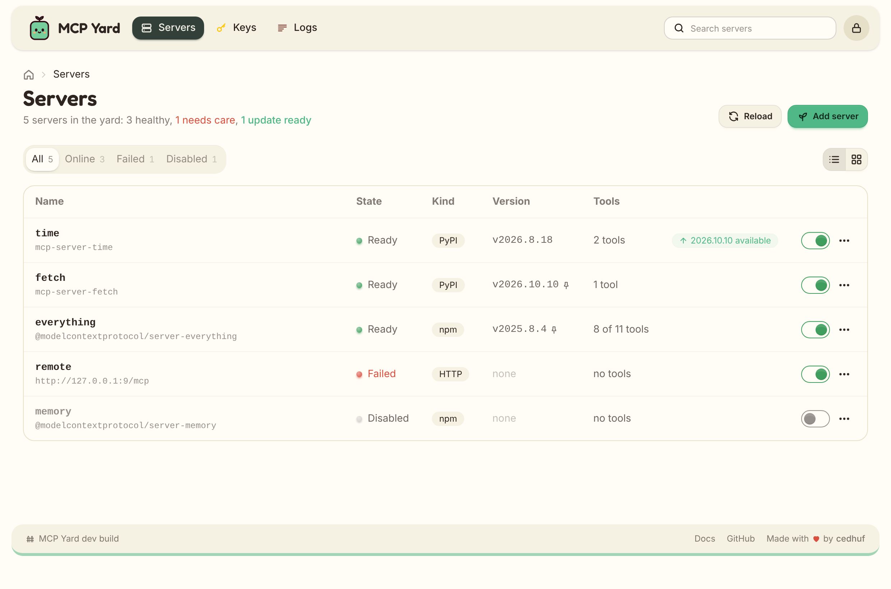
Task: Filter by Failed servers
Action: tap(135, 159)
